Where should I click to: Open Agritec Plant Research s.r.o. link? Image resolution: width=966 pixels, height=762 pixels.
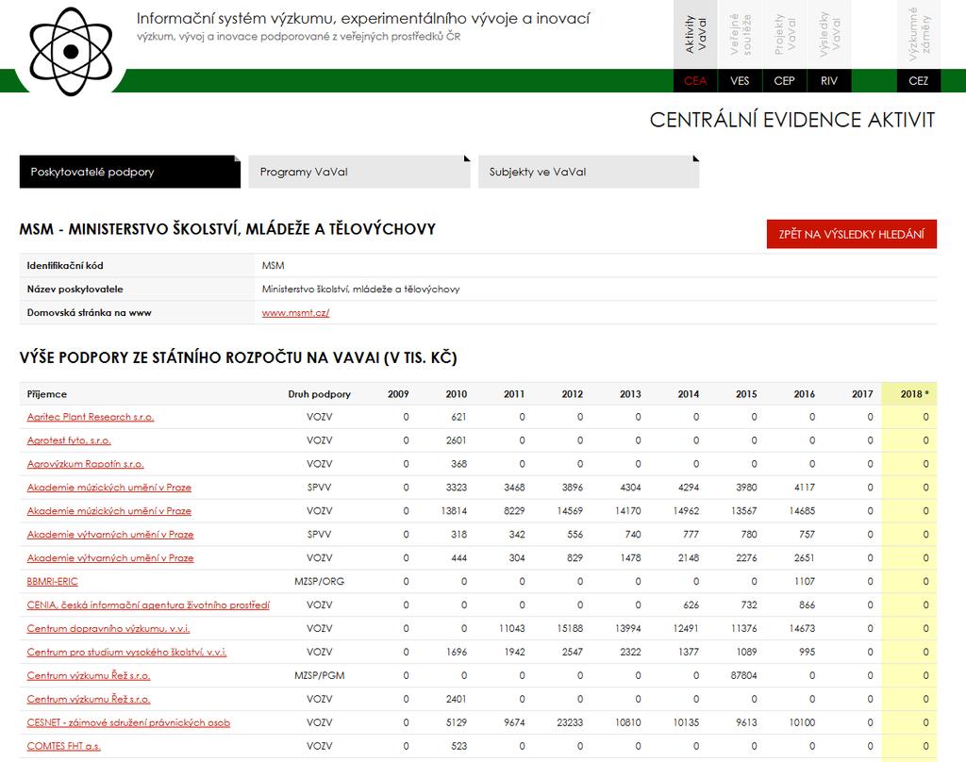point(91,417)
